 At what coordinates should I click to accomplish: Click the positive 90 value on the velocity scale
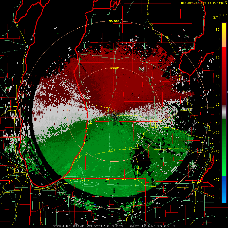click(x=218, y=30)
